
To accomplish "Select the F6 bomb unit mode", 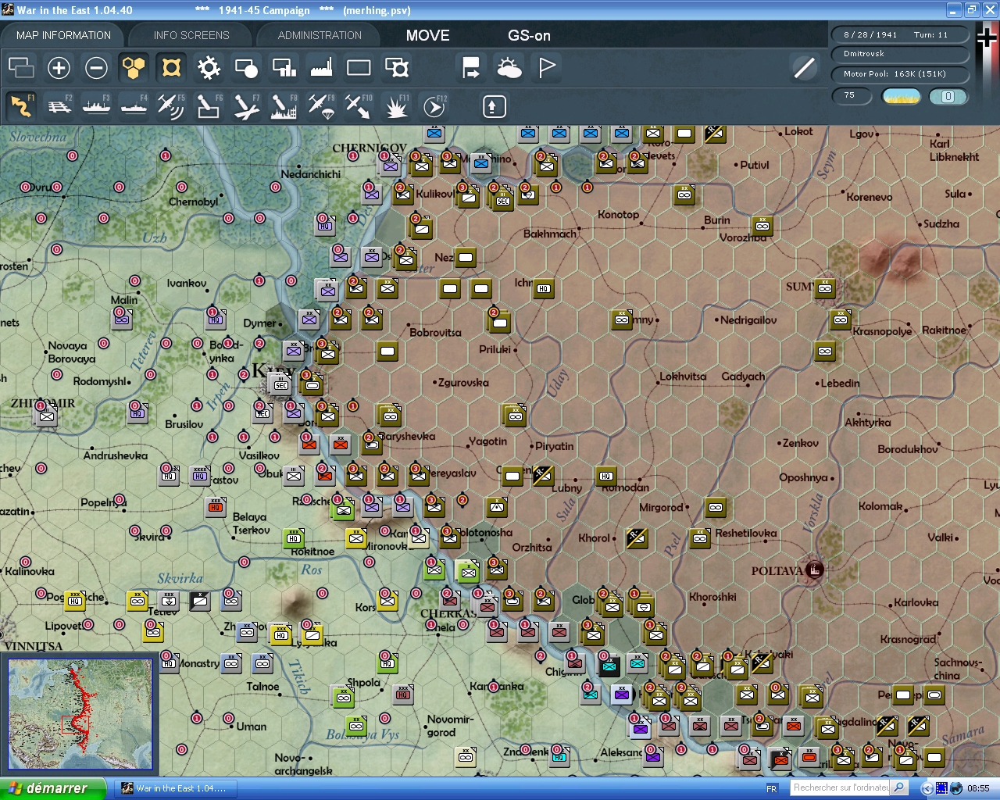I will pos(209,106).
